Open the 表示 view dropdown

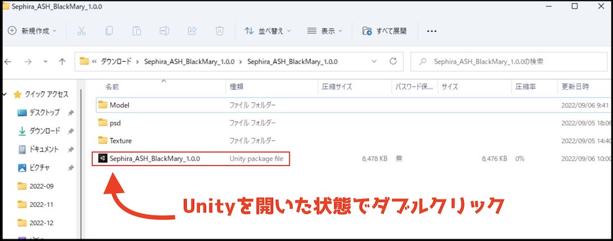(x=325, y=31)
